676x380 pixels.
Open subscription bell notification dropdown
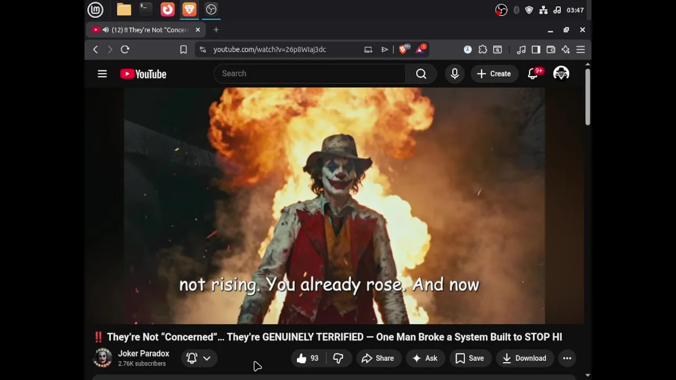pyautogui.click(x=199, y=358)
